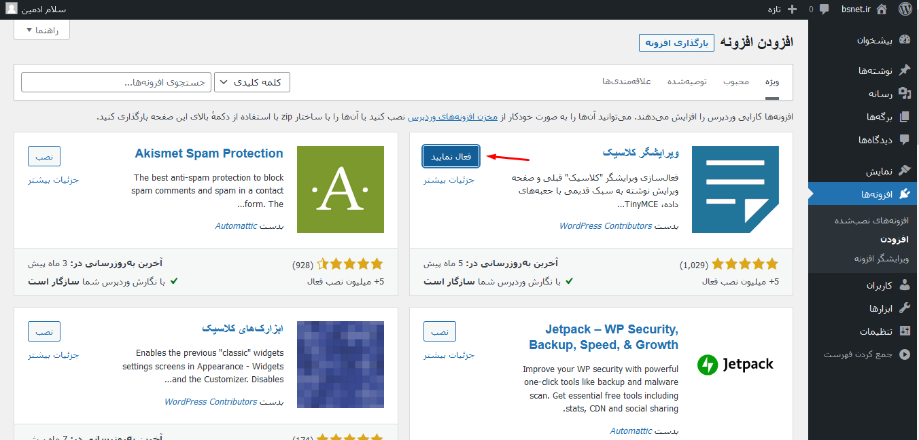
Task: Click the green Akismet plugin icon
Action: pyautogui.click(x=341, y=189)
